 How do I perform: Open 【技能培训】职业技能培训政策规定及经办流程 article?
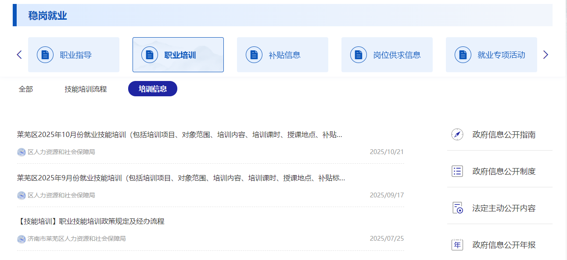click(91, 221)
